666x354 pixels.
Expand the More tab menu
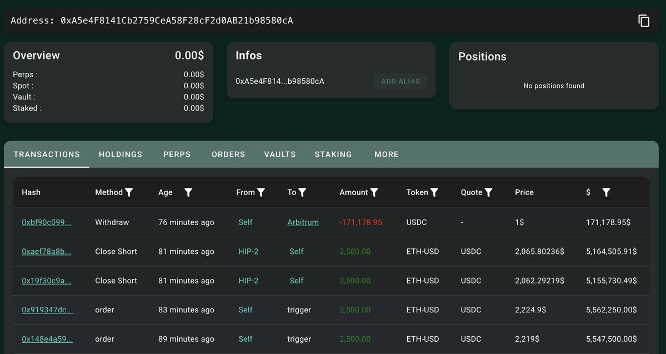[x=386, y=154]
